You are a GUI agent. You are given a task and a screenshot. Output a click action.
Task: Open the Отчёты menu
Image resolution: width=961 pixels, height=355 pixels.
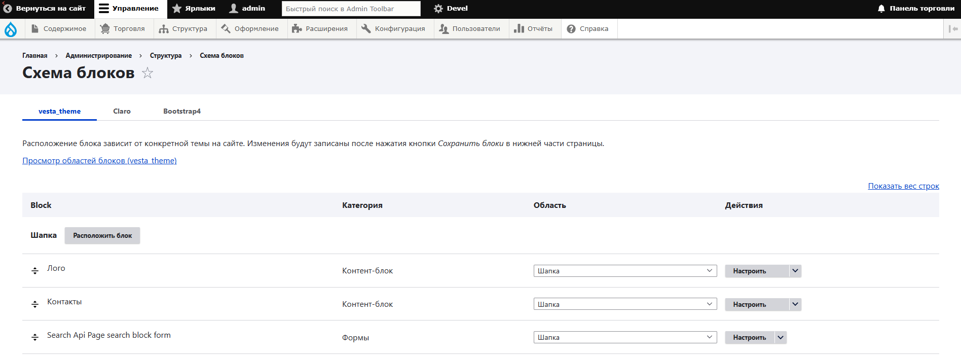click(534, 29)
